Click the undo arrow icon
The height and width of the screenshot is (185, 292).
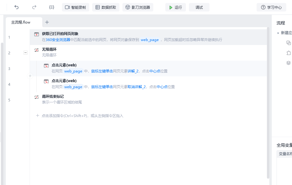17,7
